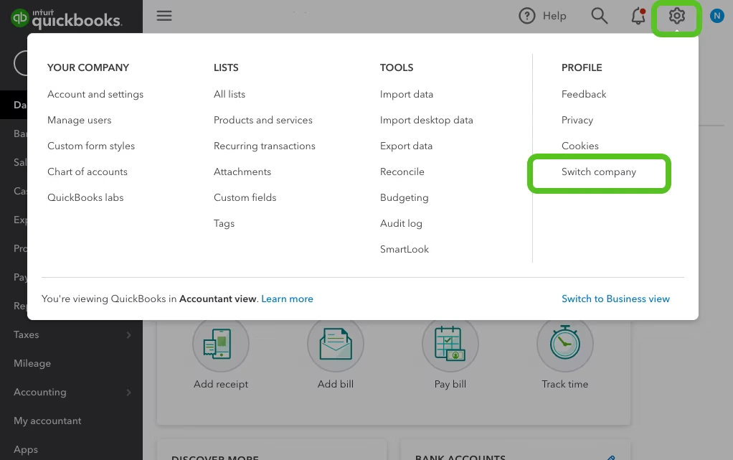
Task: Click the pencil icon near Bank Accounts
Action: click(611, 456)
